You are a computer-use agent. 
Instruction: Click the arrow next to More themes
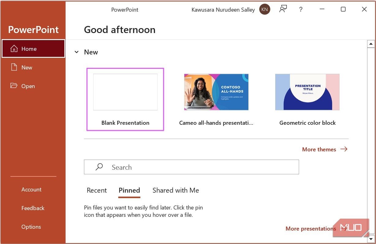(344, 149)
